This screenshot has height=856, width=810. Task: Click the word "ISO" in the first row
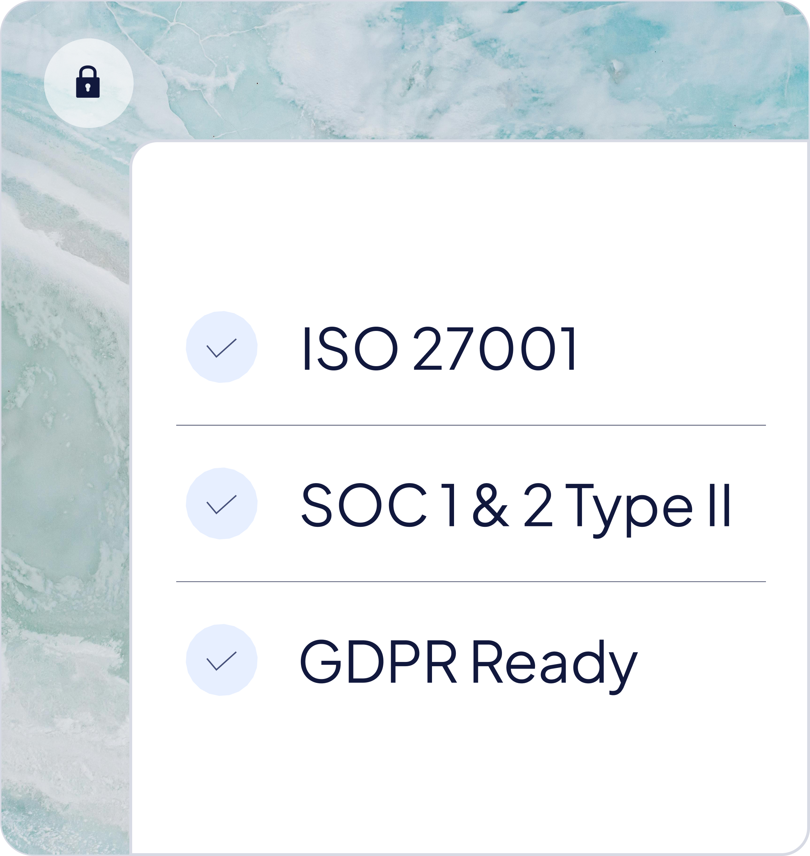350,348
